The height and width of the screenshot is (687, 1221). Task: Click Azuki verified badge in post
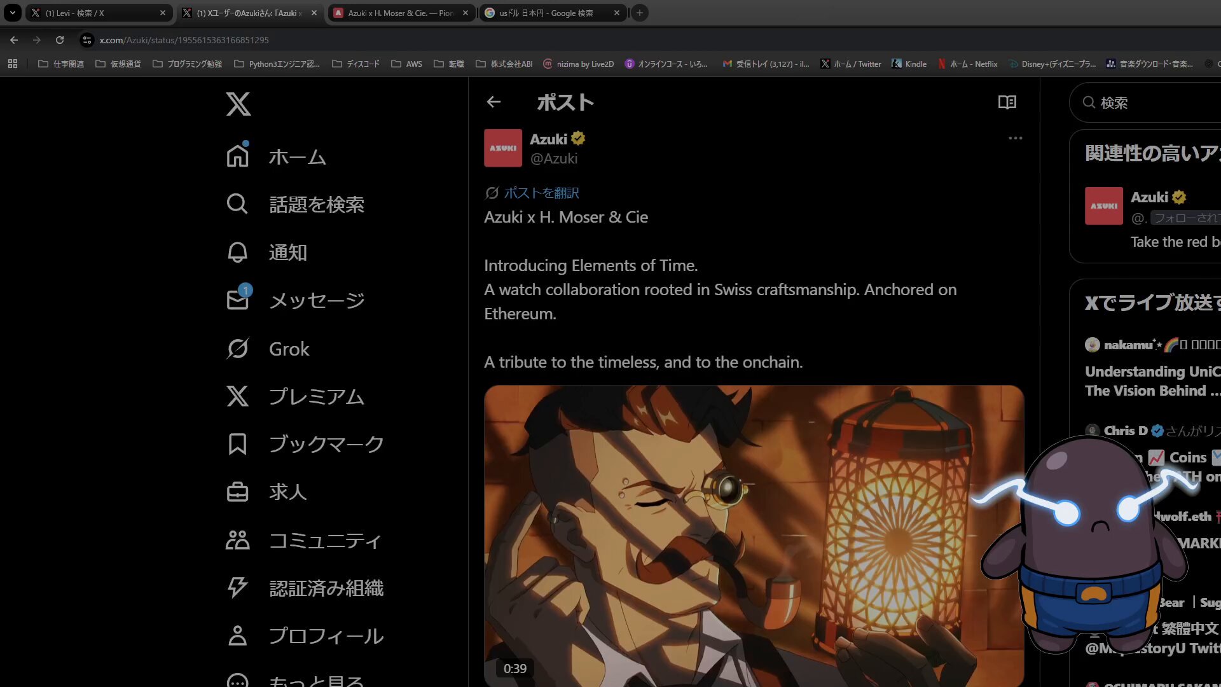coord(578,138)
